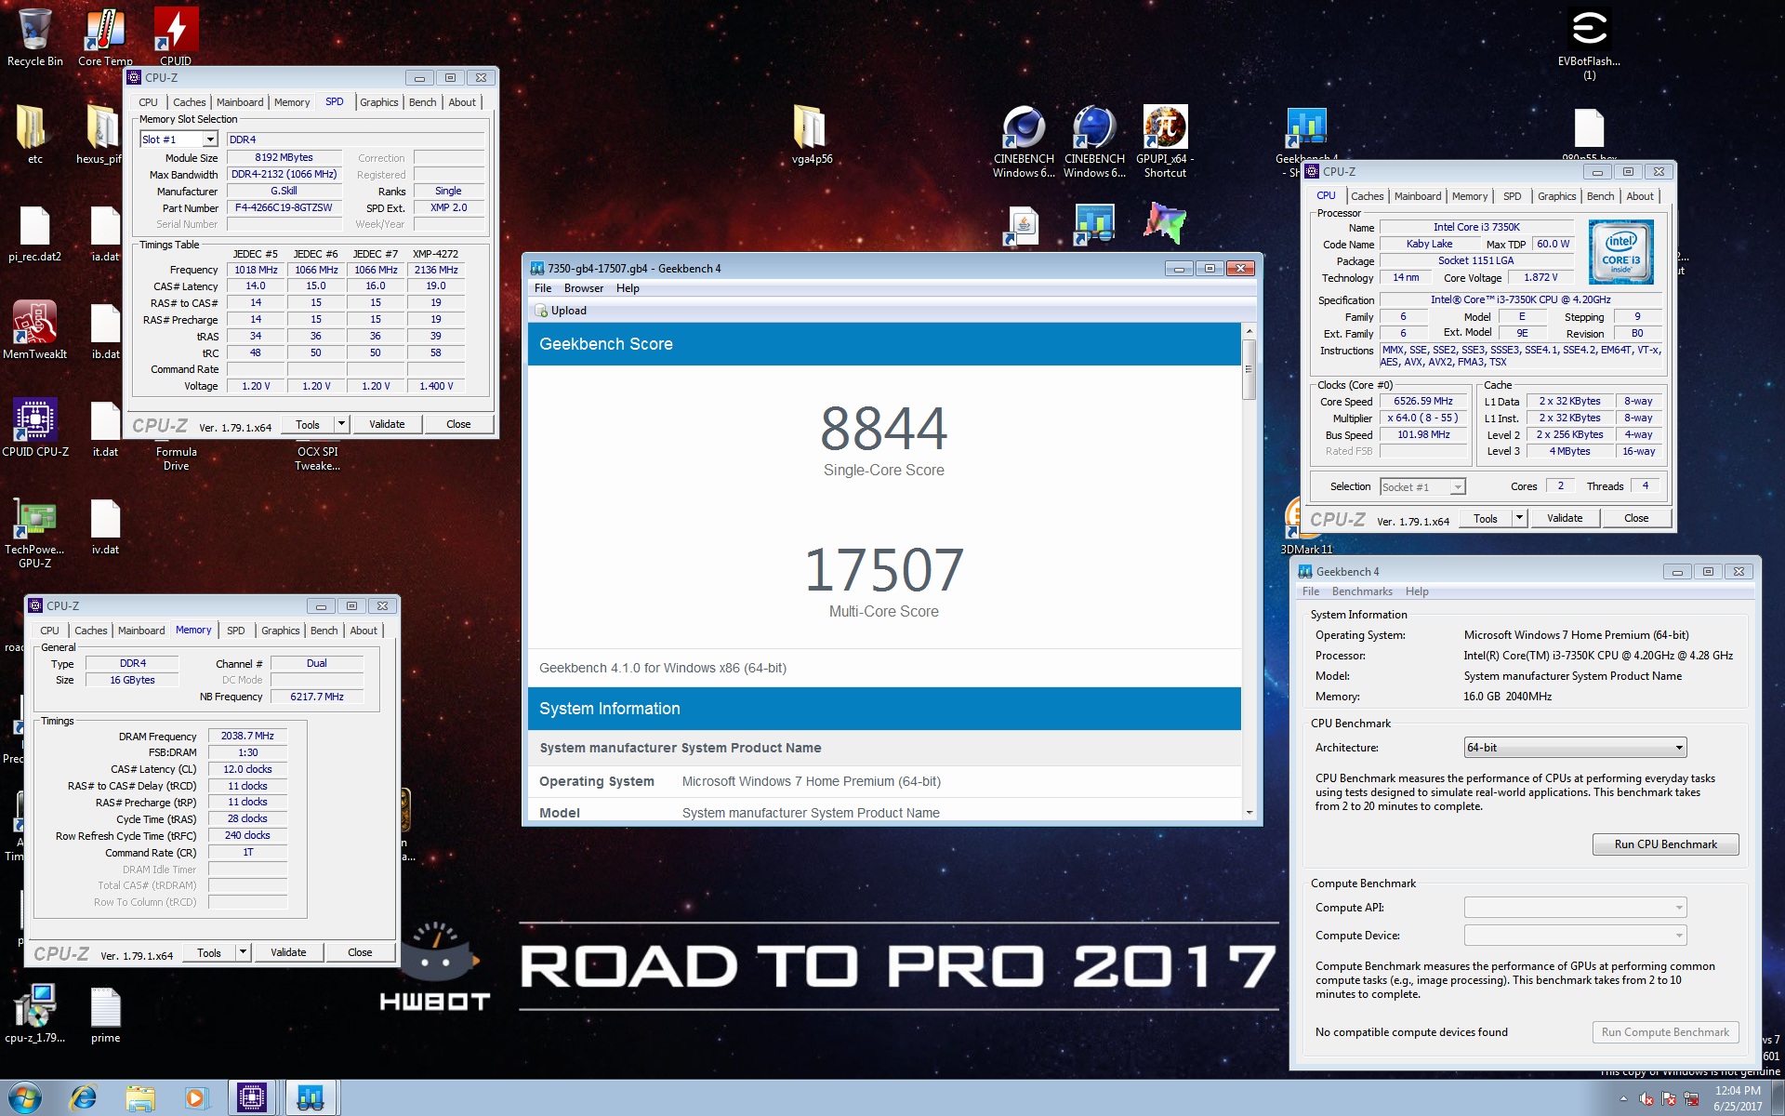1785x1116 pixels.
Task: Open Tools dropdown arrow in Memory CPU-Z window
Action: click(243, 952)
